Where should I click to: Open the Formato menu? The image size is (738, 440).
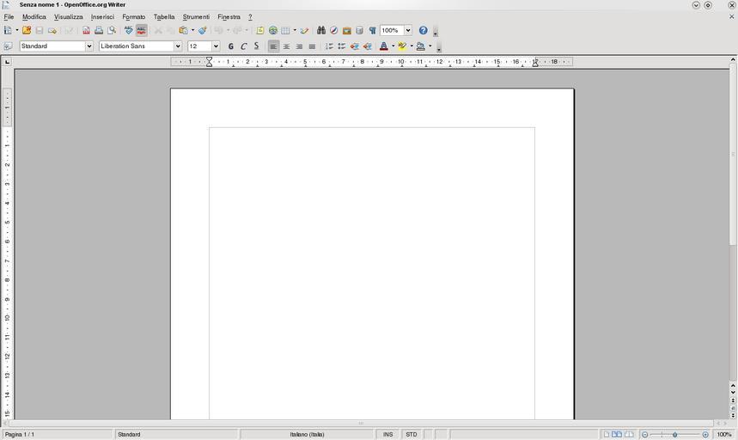(x=133, y=17)
